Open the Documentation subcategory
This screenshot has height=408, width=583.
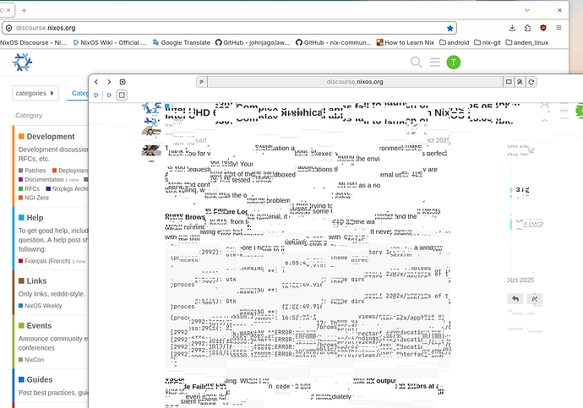41,179
